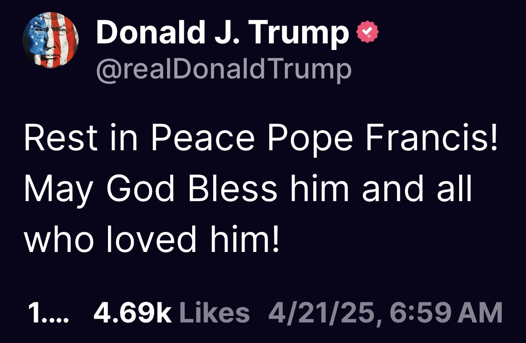This screenshot has width=526, height=343.
Task: Click the 4/21/25 post date
Action: coord(322,312)
